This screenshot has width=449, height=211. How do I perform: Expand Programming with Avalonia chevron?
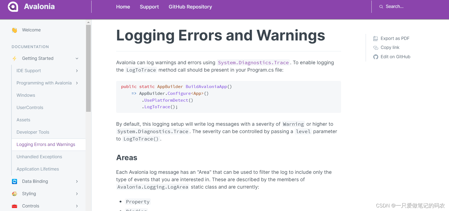[77, 83]
